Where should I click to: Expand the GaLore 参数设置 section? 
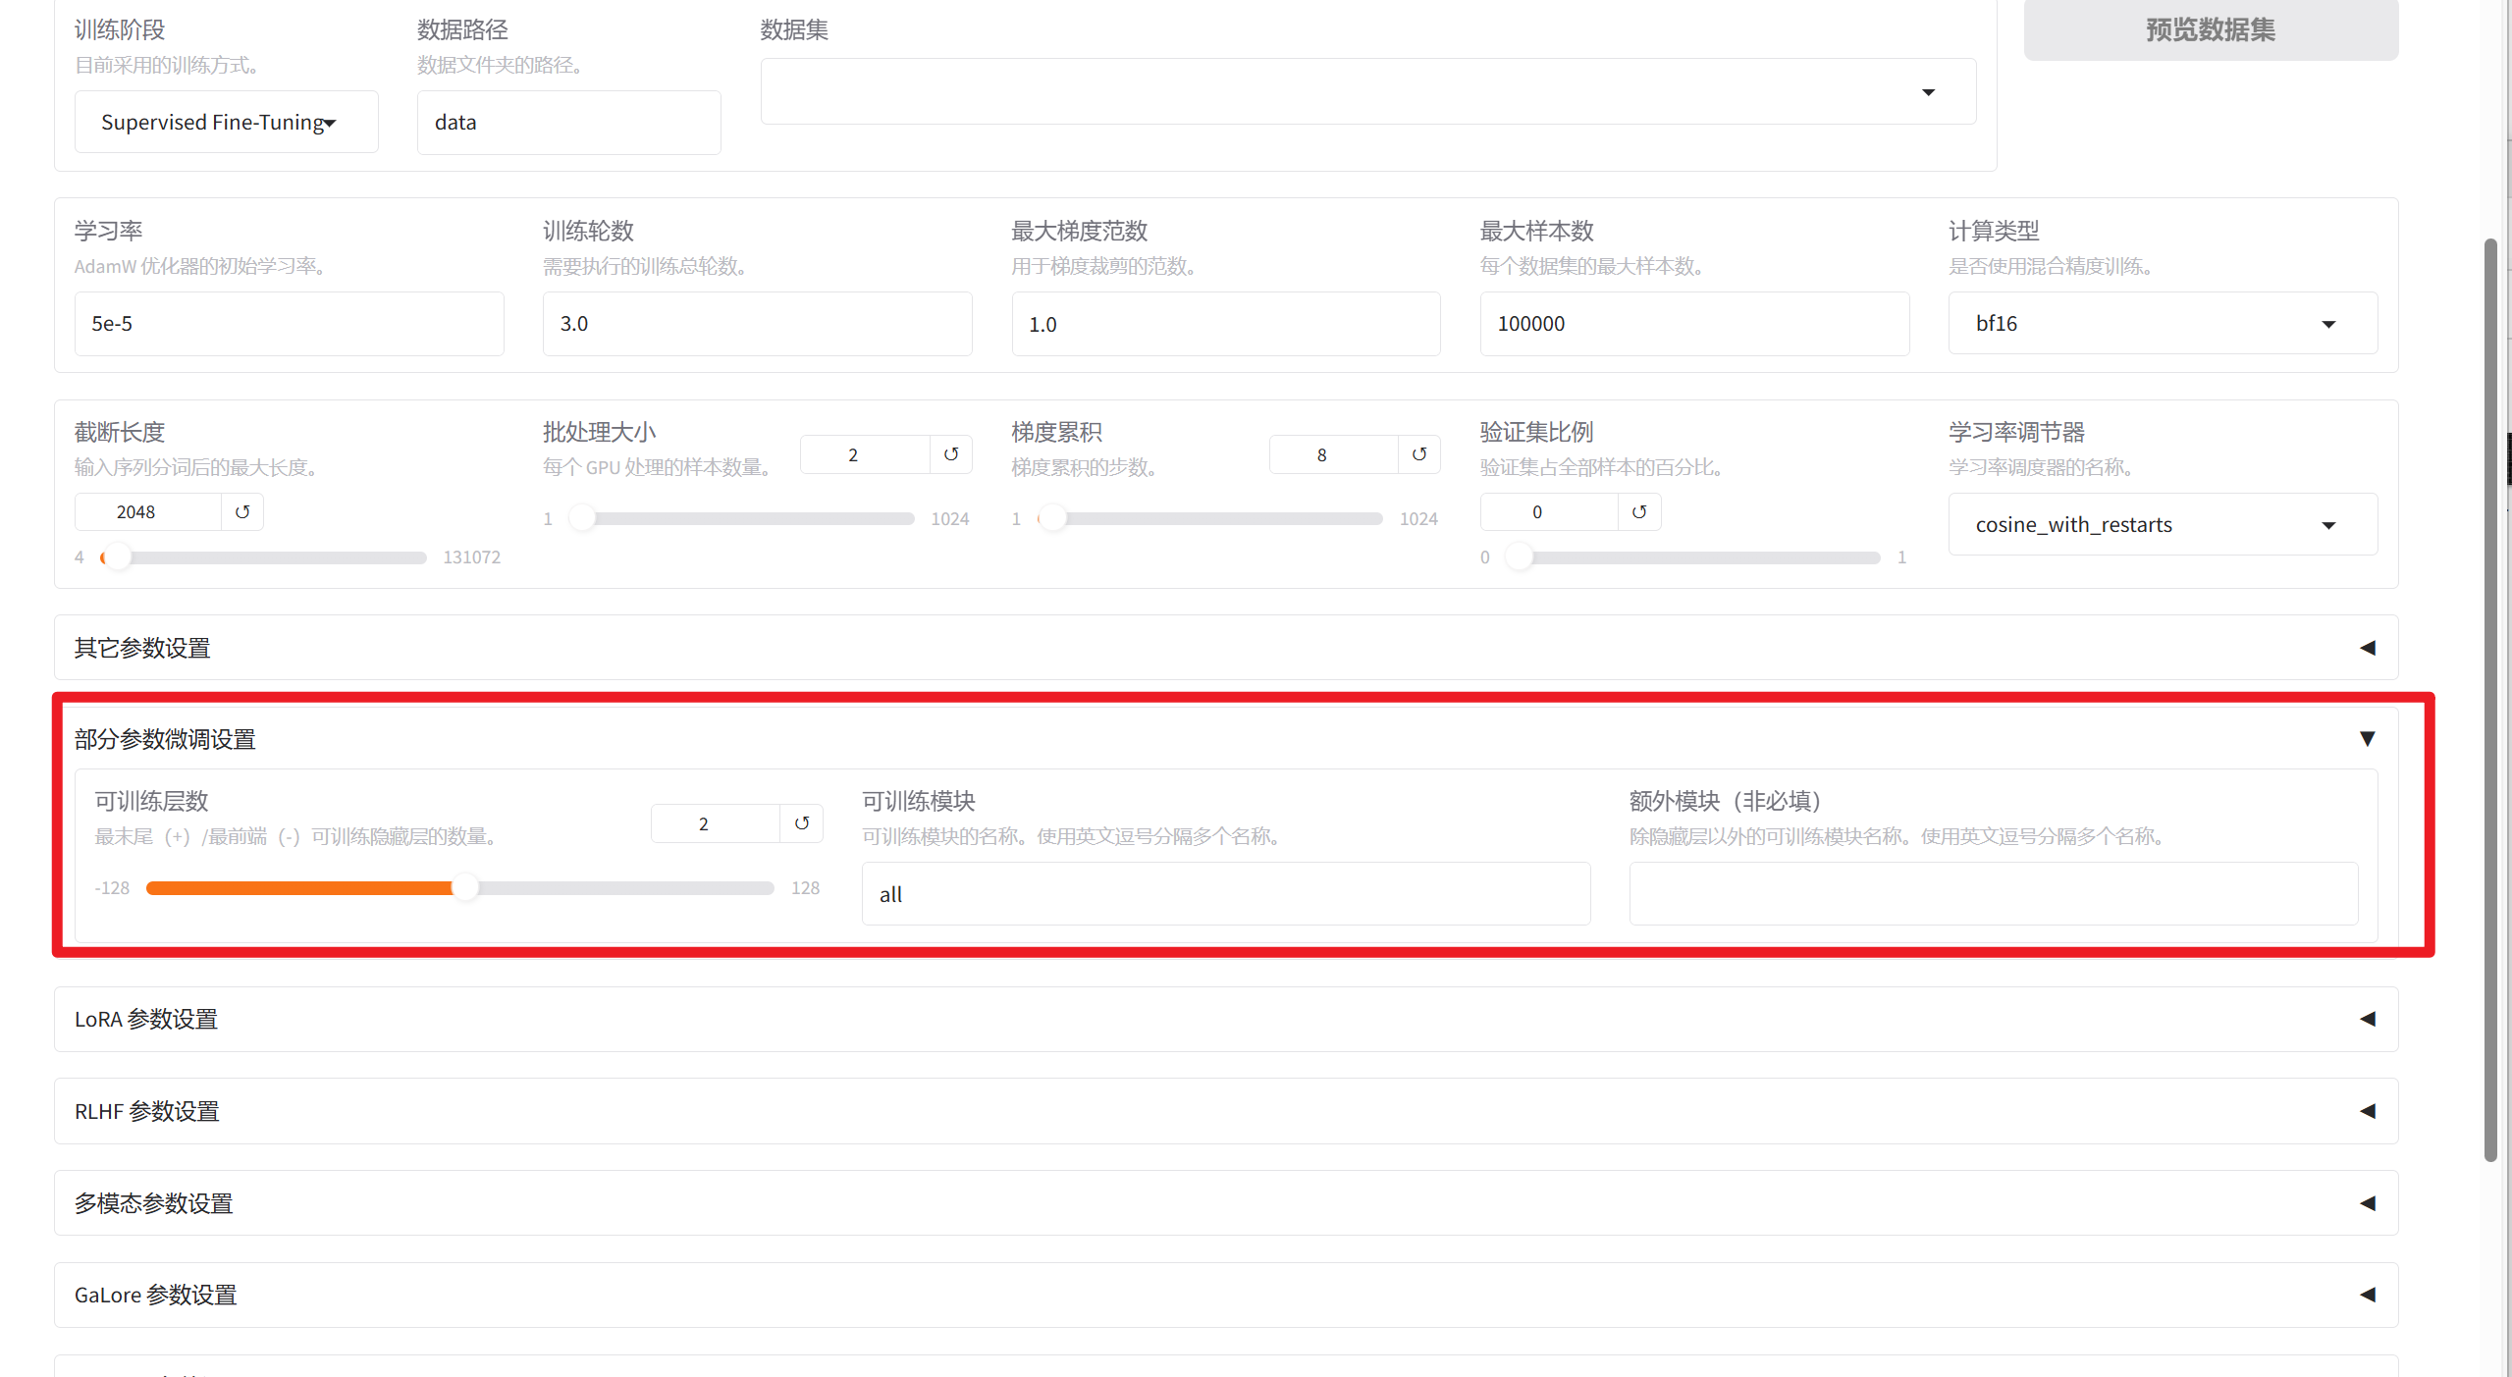coord(2367,1295)
